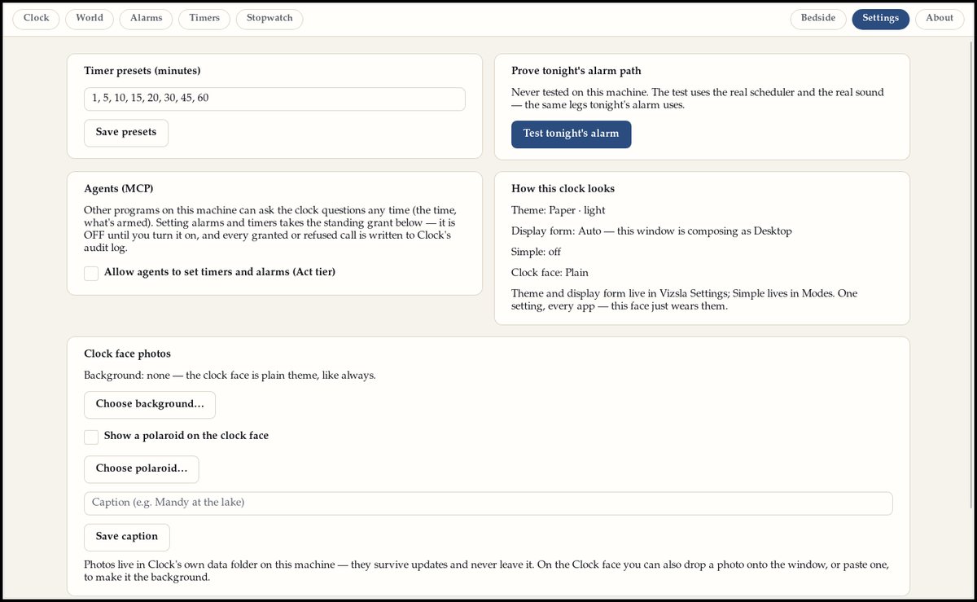Click the 'Clock face: Plain' text
Viewport: 977px width, 602px height.
(x=550, y=273)
